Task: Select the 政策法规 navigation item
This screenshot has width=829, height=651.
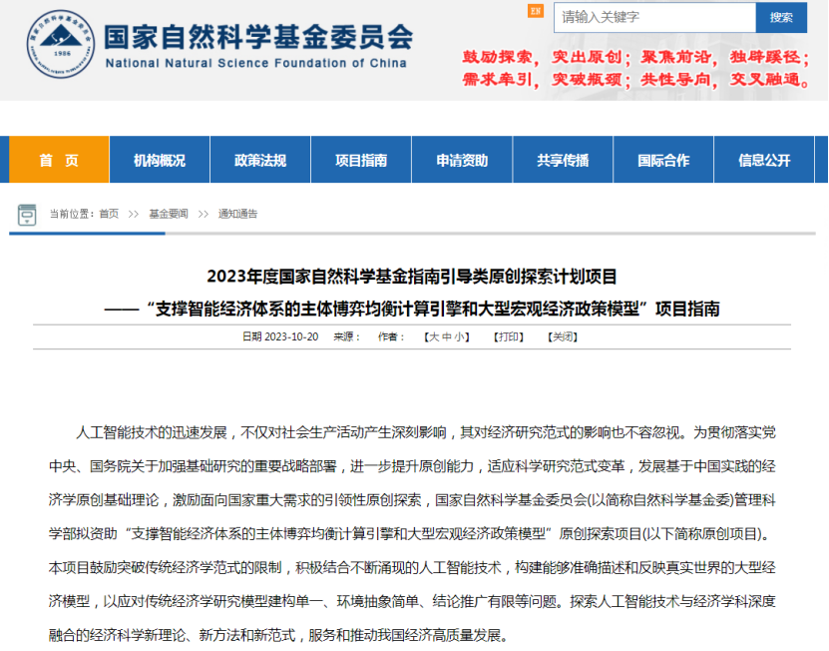Action: 260,160
